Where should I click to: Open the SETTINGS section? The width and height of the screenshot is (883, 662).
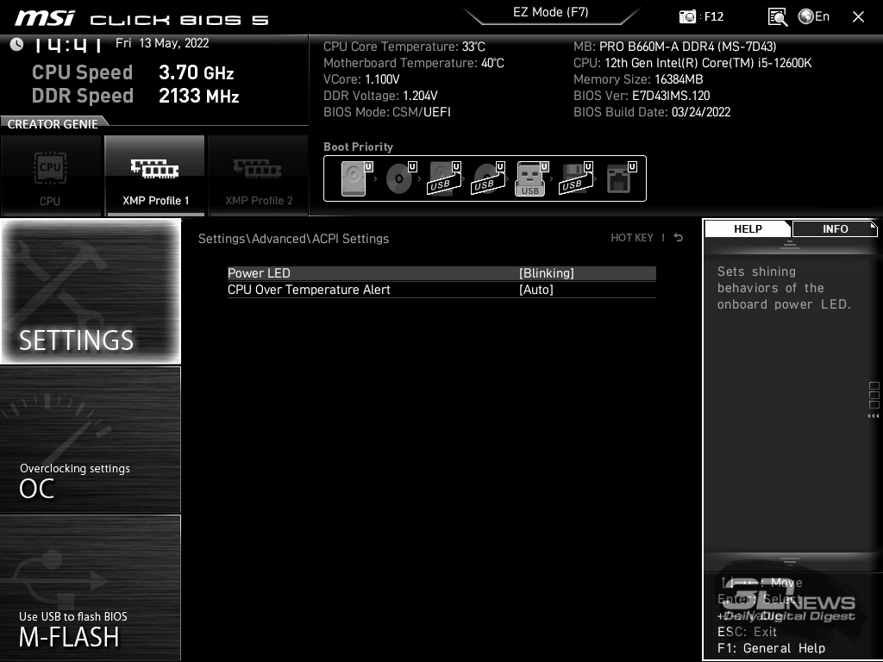click(91, 291)
